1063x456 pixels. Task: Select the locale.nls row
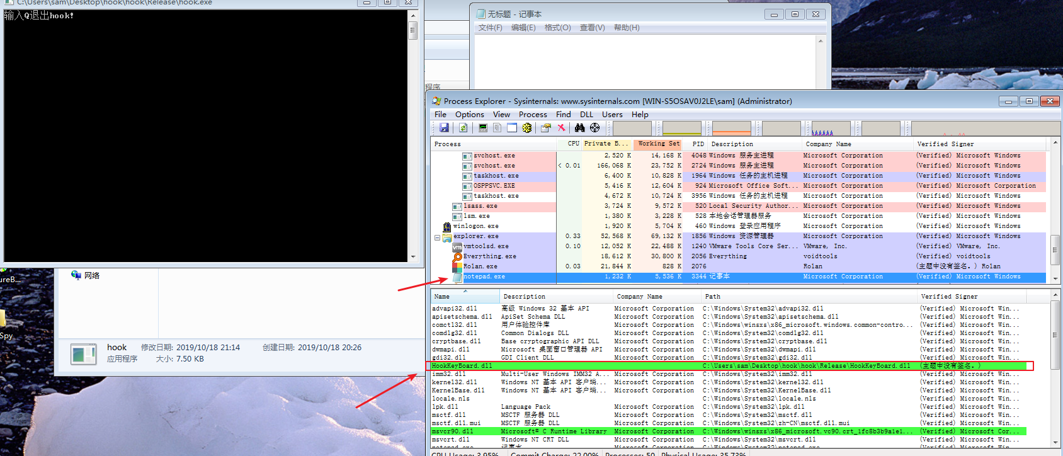coord(729,399)
